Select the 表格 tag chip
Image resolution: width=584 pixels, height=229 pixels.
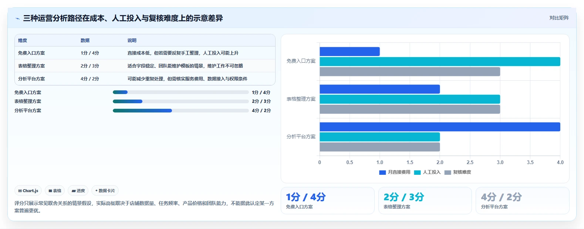pyautogui.click(x=55, y=191)
